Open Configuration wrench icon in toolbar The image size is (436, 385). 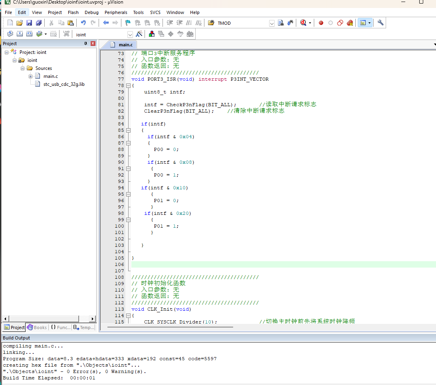pyautogui.click(x=381, y=23)
